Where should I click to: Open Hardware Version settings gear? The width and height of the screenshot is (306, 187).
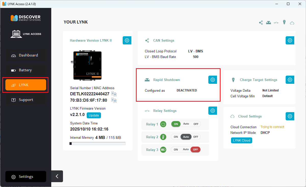[x=127, y=40]
